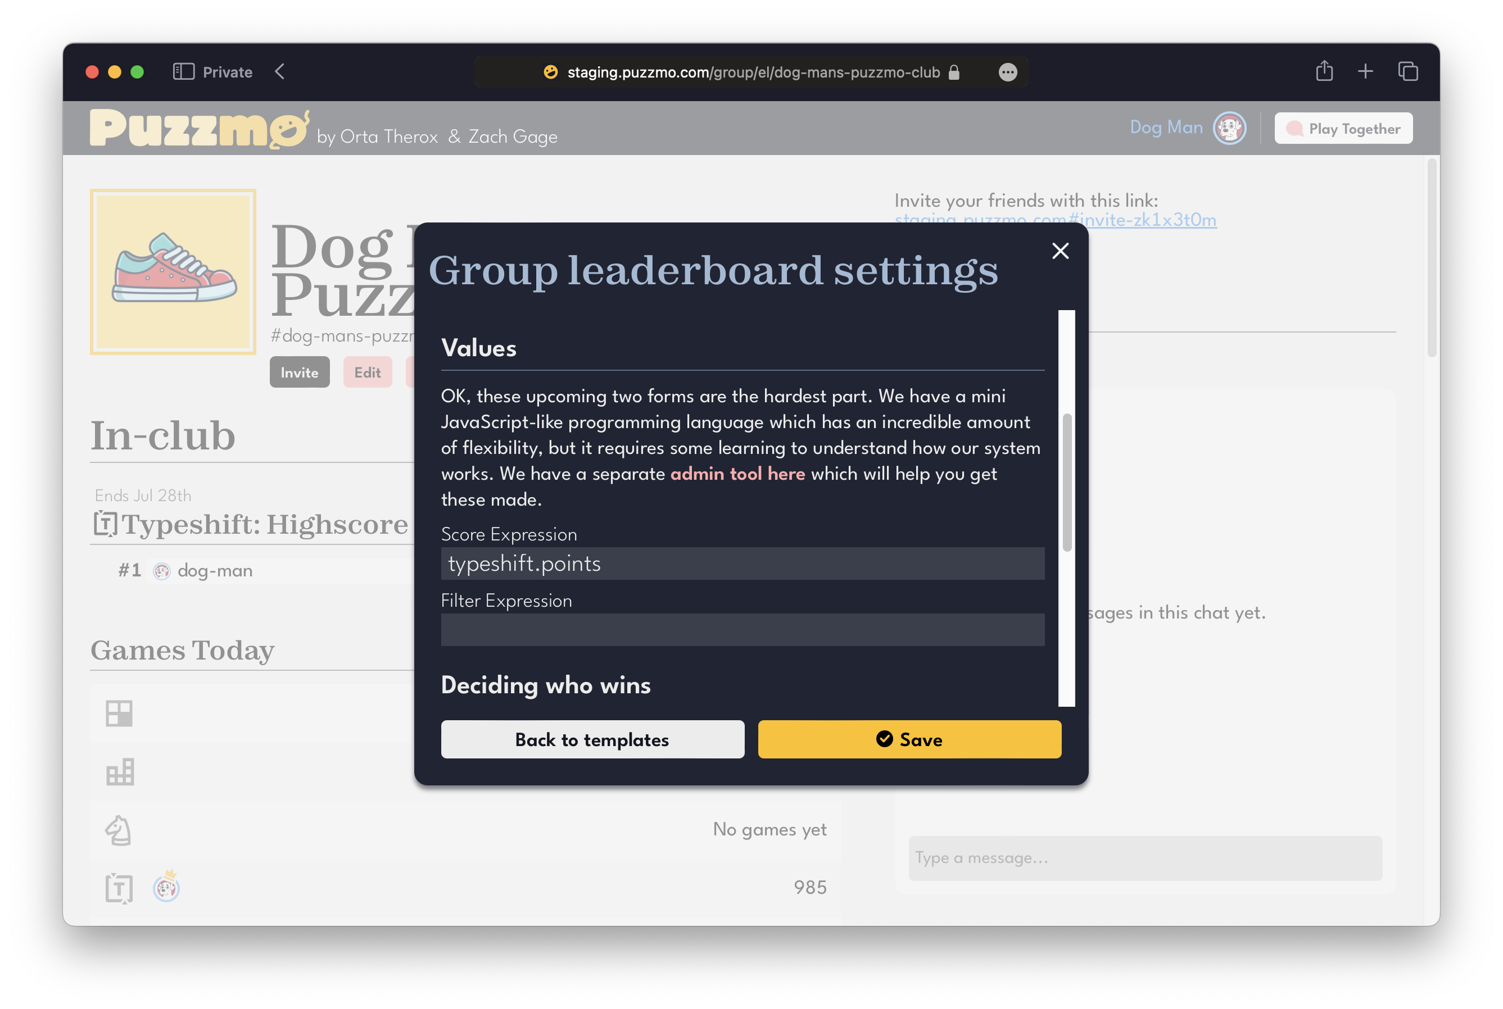Open the tab overview button
Screen dimensions: 1503x1009
(1408, 71)
